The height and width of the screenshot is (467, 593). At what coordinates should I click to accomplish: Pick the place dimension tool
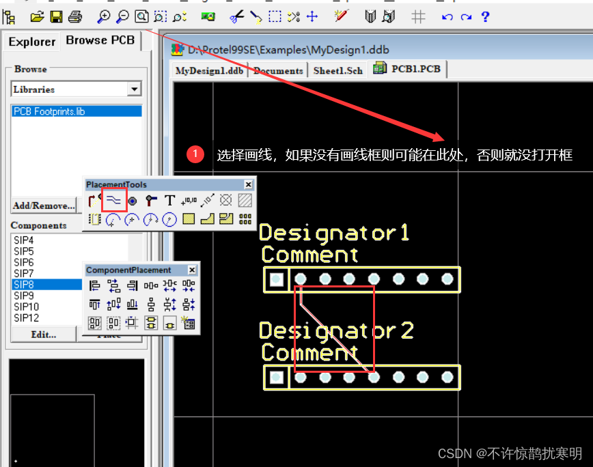coord(207,200)
